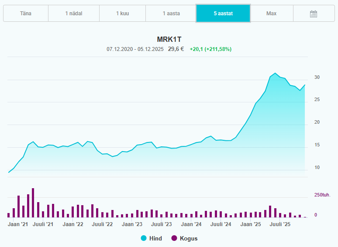338x247 pixels.
Task: Switch to the 1 nädal tab
Action: click(x=74, y=14)
